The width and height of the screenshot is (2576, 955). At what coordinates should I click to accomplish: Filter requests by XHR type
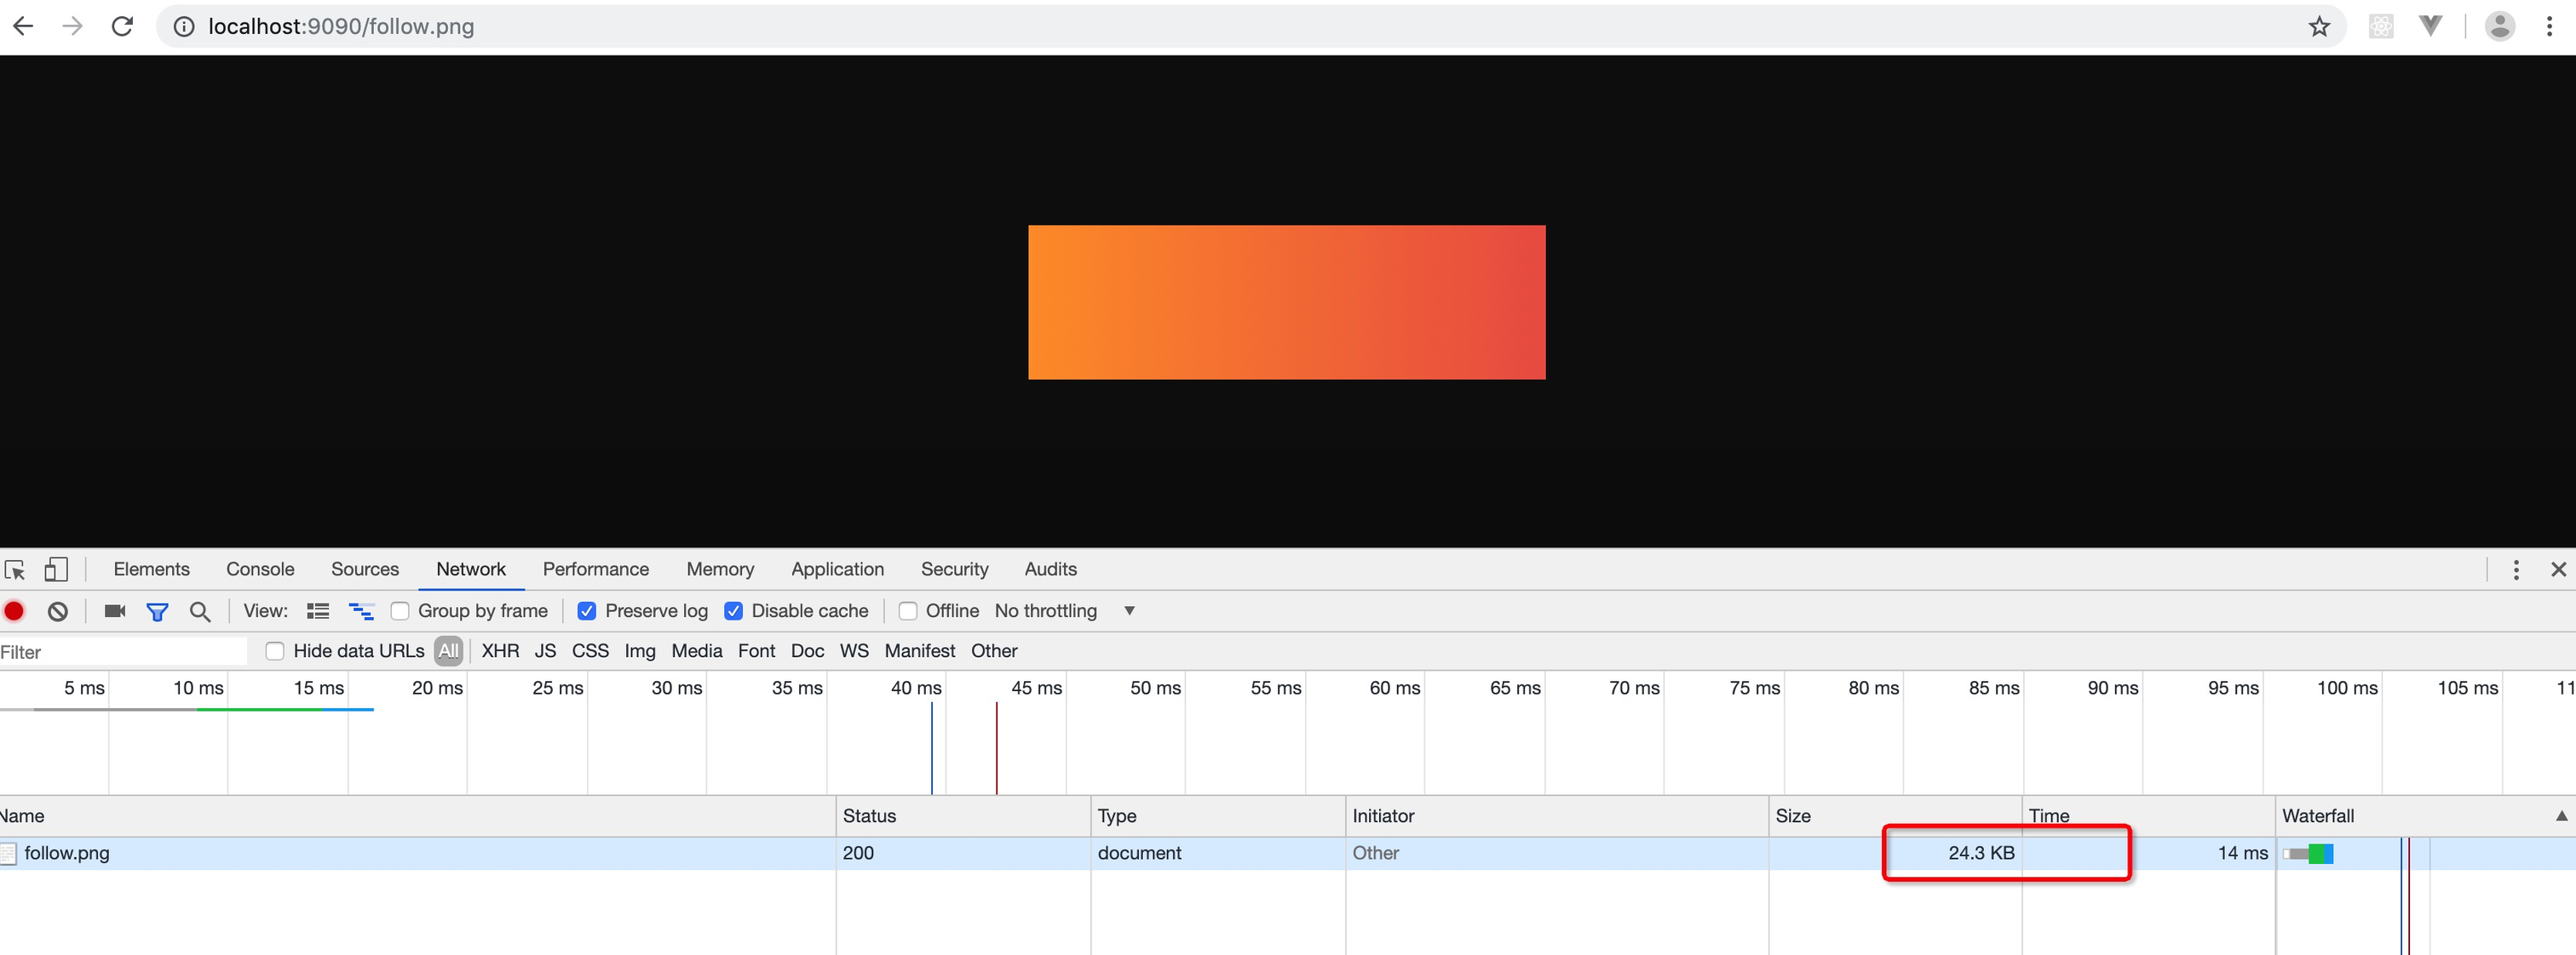500,651
